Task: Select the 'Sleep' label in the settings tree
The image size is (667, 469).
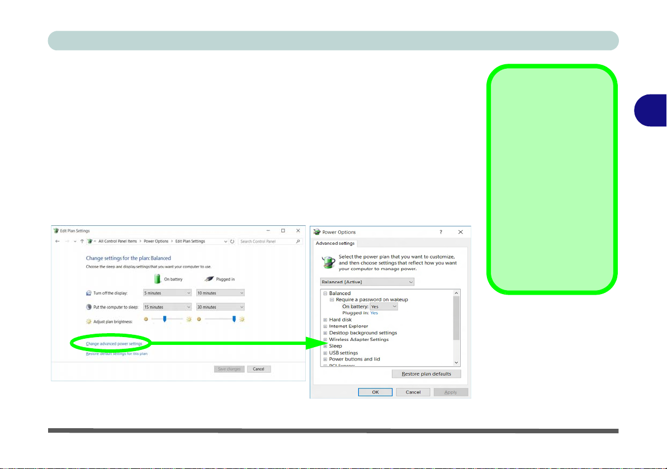Action: (x=335, y=346)
